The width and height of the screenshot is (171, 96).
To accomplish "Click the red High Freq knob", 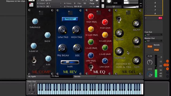I will 91,17.
